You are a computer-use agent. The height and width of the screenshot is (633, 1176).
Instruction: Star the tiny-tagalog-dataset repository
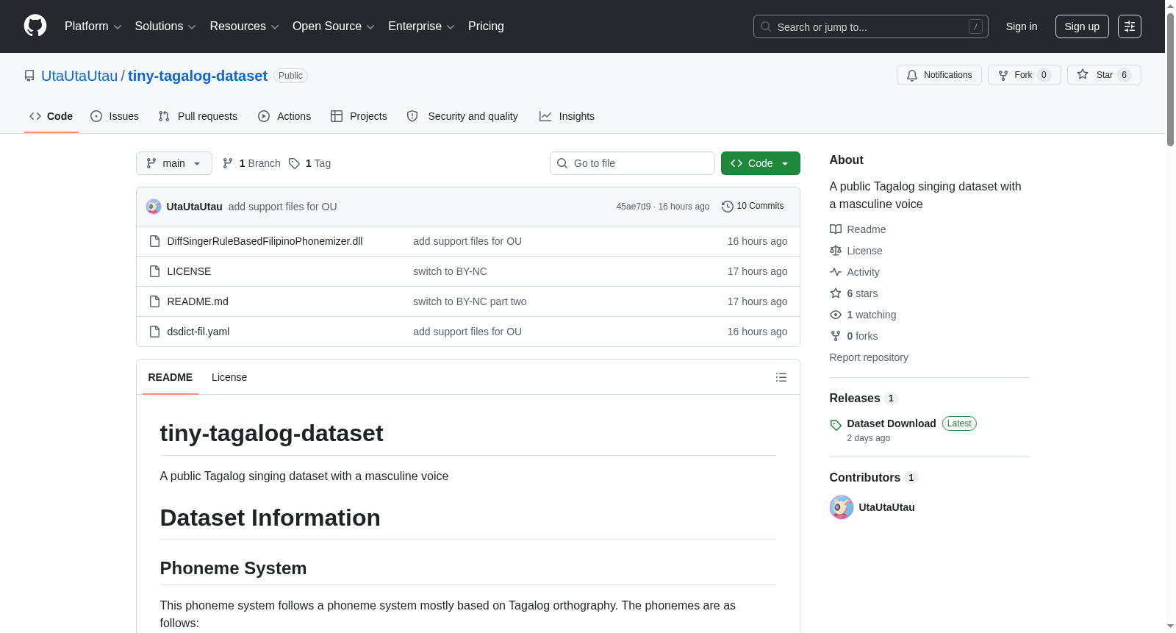(x=1104, y=75)
